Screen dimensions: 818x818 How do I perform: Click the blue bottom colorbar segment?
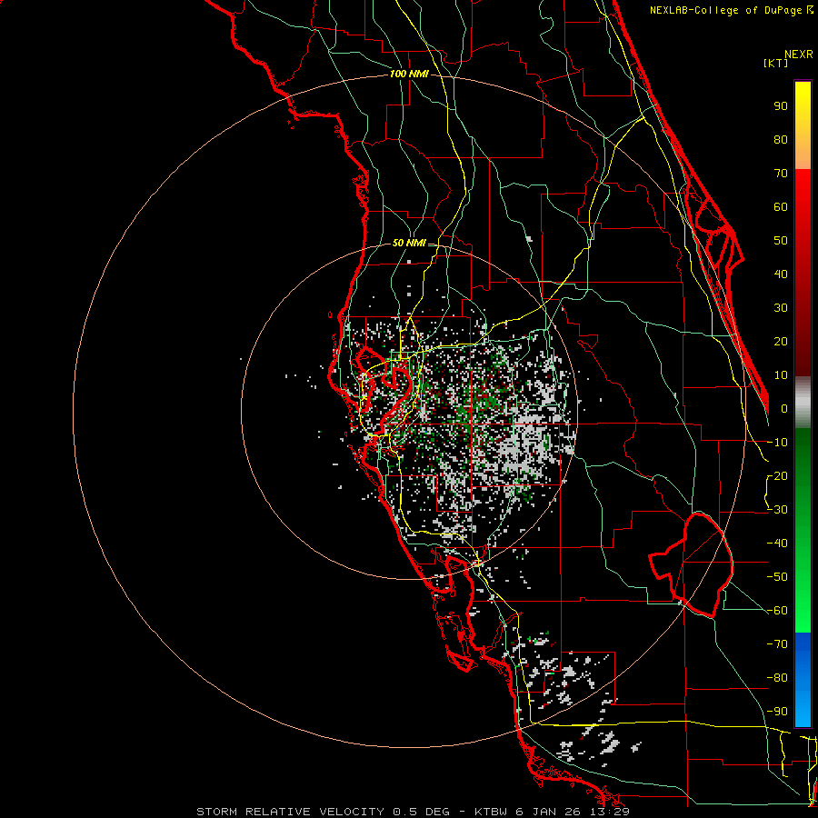pos(803,680)
